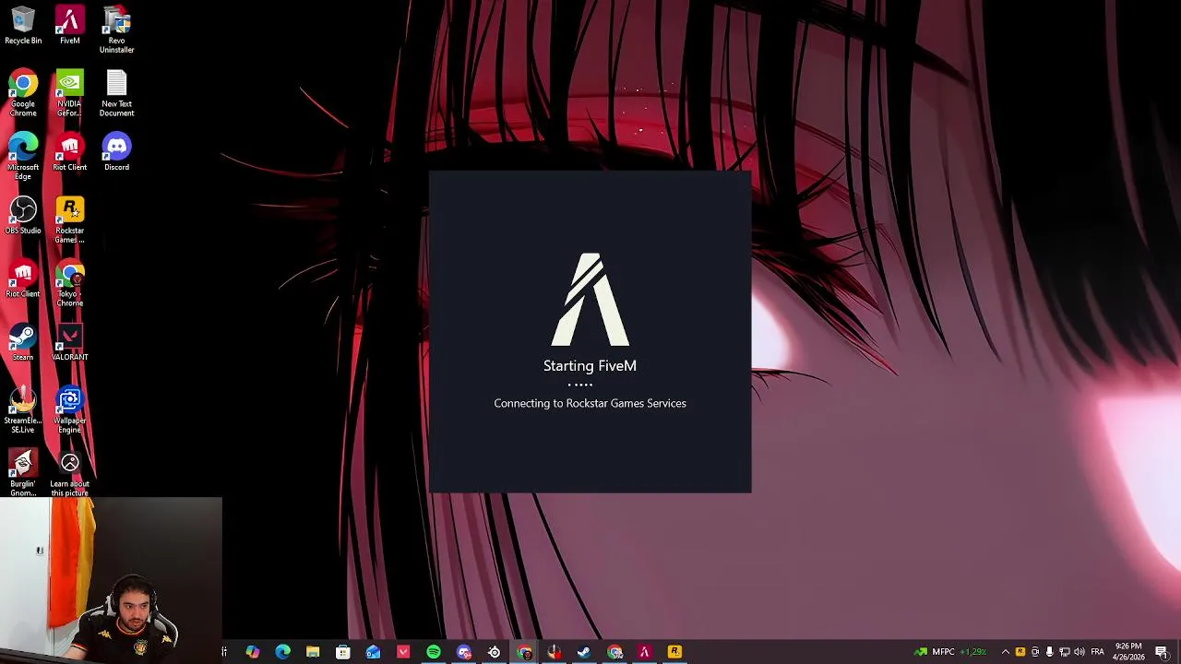The image size is (1181, 664).
Task: Open Copilot from the taskbar
Action: (x=253, y=652)
